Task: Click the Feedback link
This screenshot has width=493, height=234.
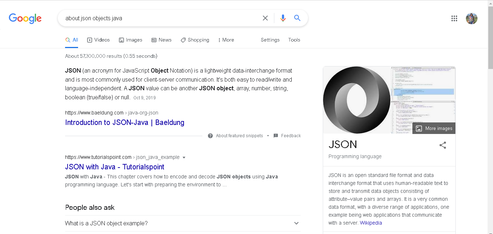Action: click(291, 136)
